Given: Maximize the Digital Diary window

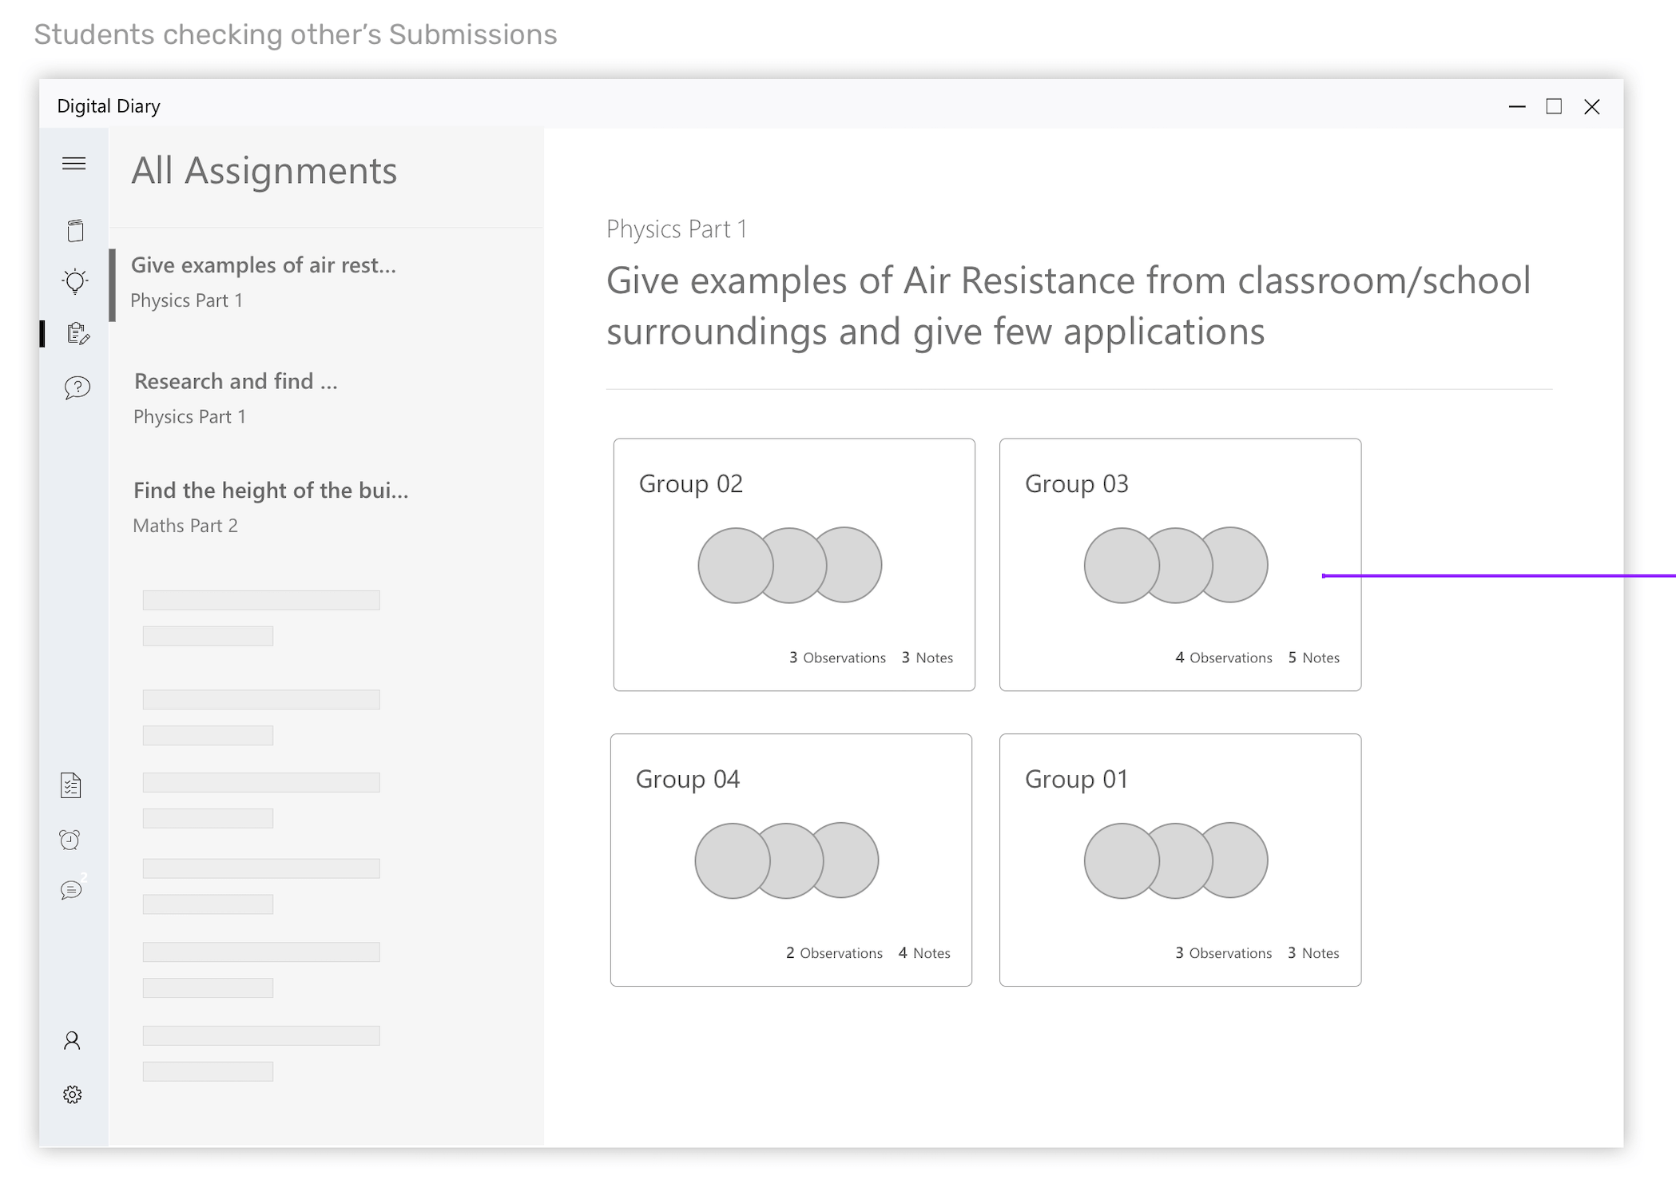Looking at the screenshot, I should 1553,106.
